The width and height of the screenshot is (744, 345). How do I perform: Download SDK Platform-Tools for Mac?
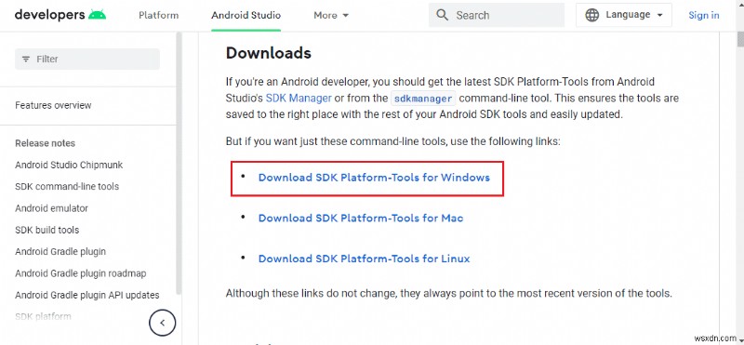click(361, 219)
